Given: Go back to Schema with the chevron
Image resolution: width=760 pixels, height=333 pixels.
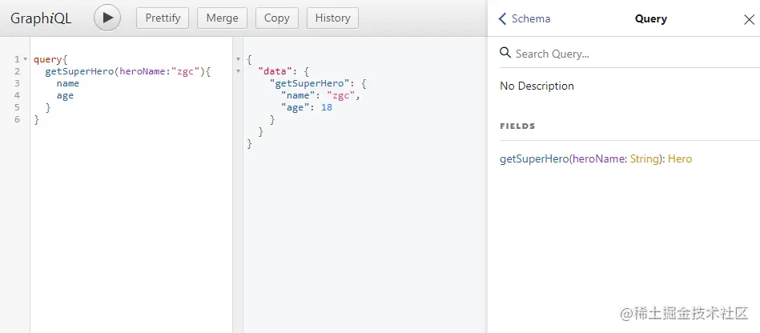Looking at the screenshot, I should [x=503, y=19].
